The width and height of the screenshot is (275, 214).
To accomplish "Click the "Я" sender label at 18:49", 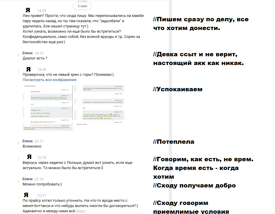I will pos(28,69).
